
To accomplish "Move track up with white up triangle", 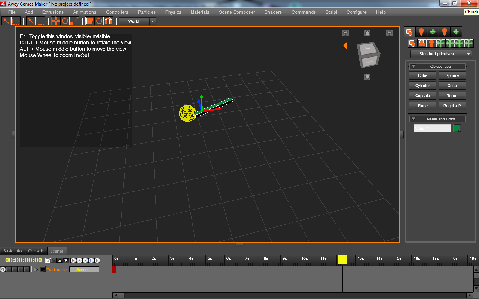I will [x=60, y=260].
